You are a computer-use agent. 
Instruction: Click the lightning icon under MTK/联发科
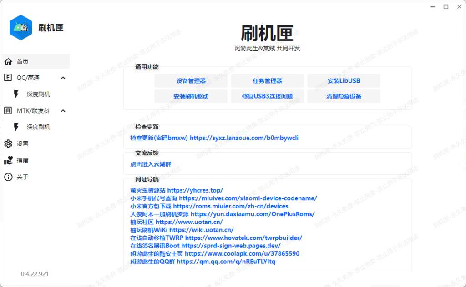pyautogui.click(x=17, y=127)
